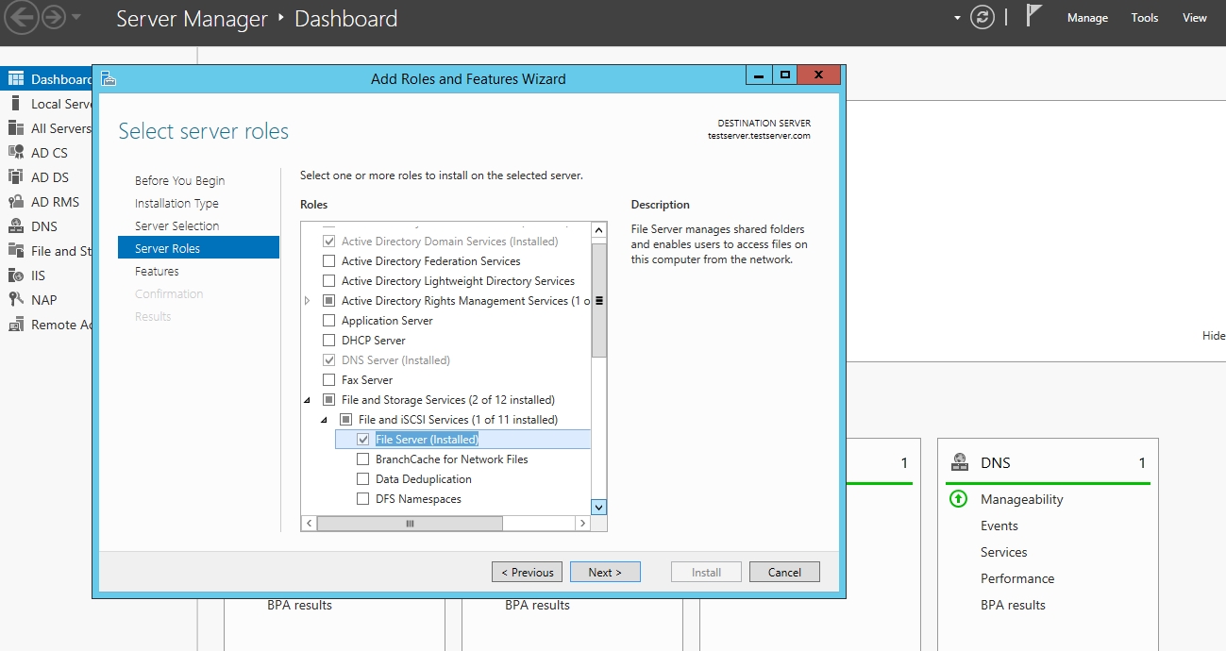Open Local Server from the sidebar icon
Viewport: 1226px width, 651px height.
(16, 104)
